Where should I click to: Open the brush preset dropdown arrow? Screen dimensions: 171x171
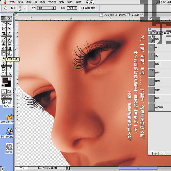pyautogui.click(x=25, y=8)
